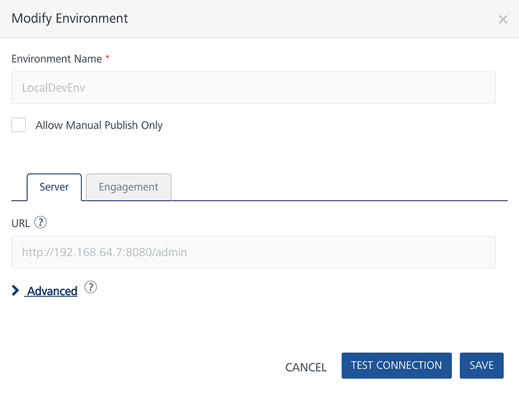Click the red required asterisk indicator
This screenshot has height=394, width=519.
click(107, 58)
